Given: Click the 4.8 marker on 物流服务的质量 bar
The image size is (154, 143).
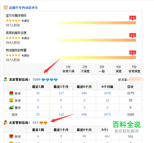Looking at the screenshot, I should point(132,53).
